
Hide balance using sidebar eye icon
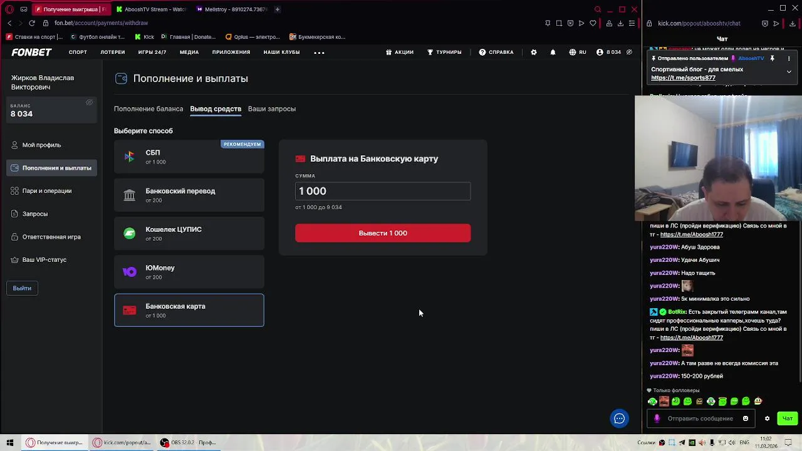[x=90, y=103]
